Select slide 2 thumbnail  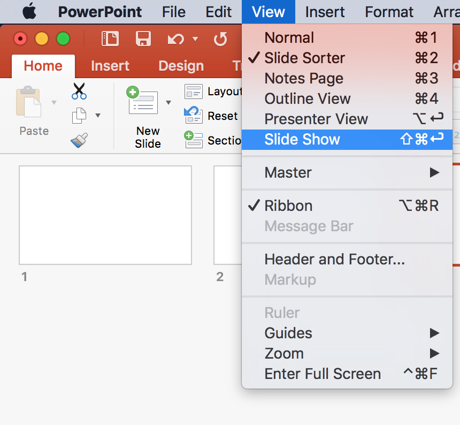228,215
